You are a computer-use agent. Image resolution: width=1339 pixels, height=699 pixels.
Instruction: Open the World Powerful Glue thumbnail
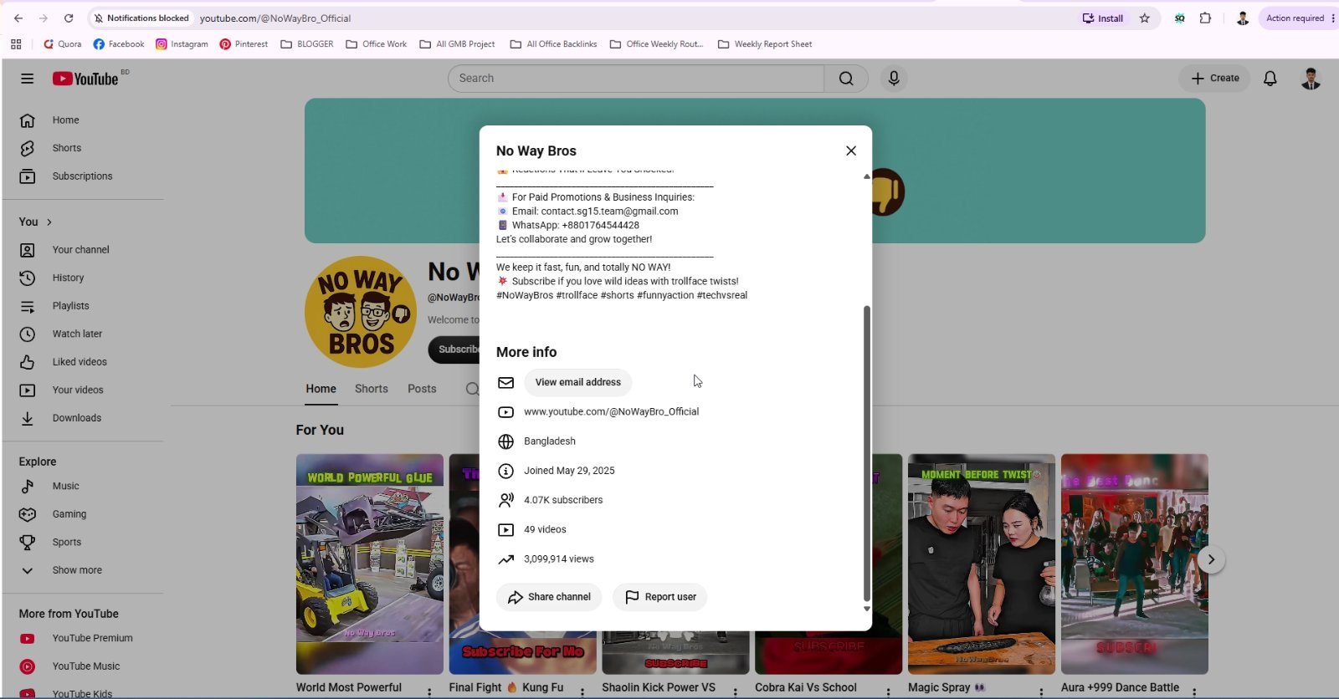tap(370, 564)
